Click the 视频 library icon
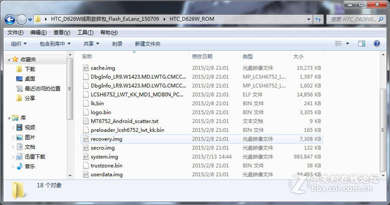 [x=19, y=127]
